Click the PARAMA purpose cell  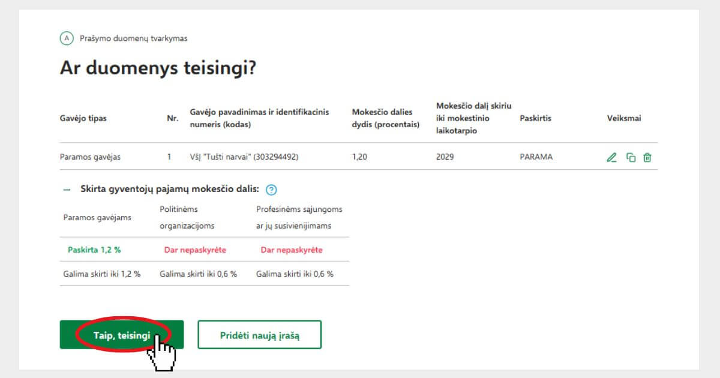pos(536,157)
